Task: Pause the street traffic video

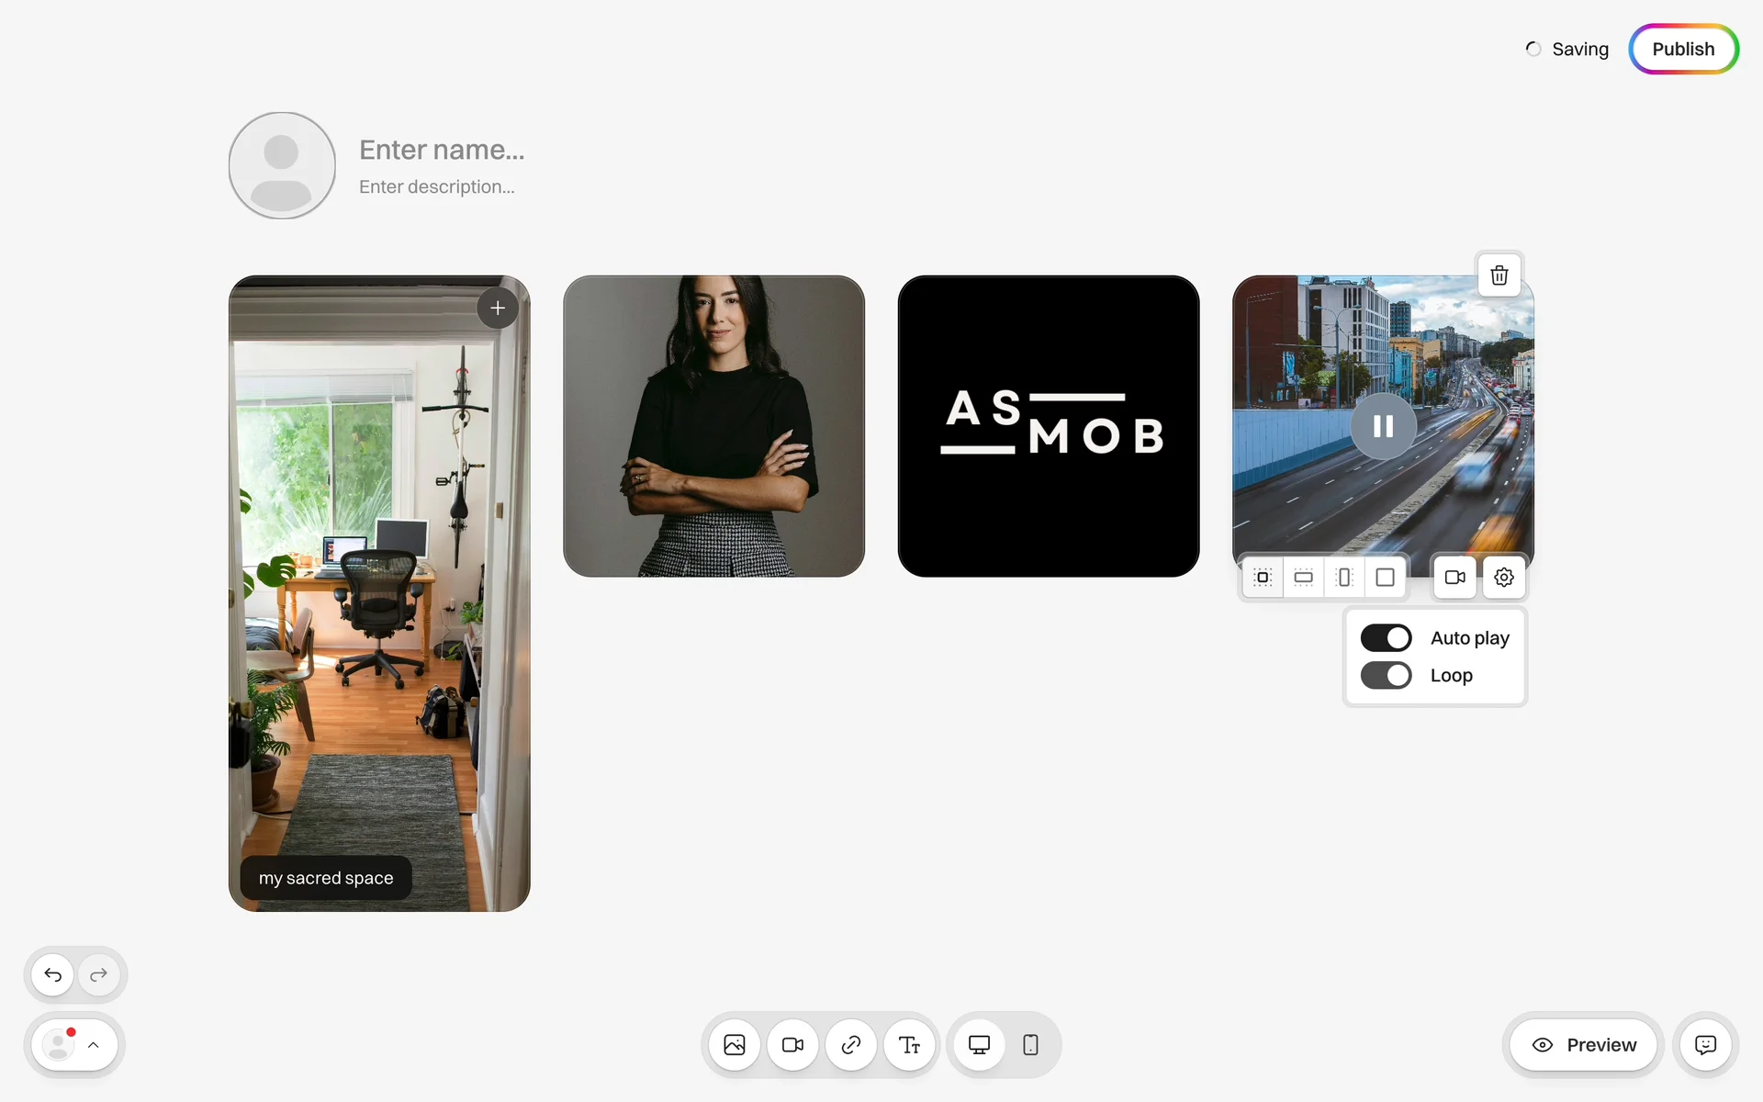Action: click(1383, 426)
